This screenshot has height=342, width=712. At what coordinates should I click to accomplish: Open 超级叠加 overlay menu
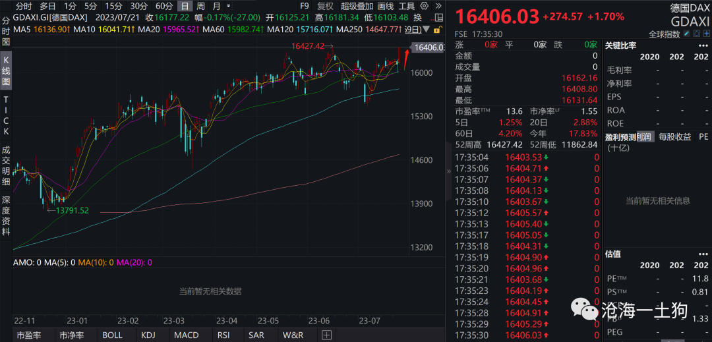pyautogui.click(x=357, y=7)
